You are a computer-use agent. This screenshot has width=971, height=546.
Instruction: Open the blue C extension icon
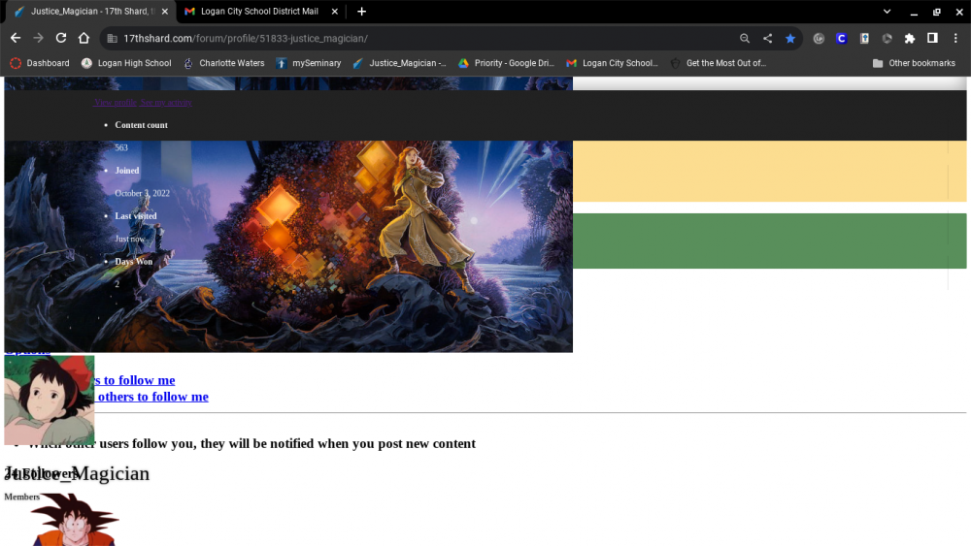click(x=841, y=39)
